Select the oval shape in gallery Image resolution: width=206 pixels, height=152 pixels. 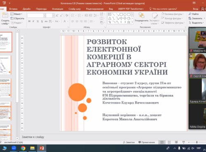click(x=125, y=14)
